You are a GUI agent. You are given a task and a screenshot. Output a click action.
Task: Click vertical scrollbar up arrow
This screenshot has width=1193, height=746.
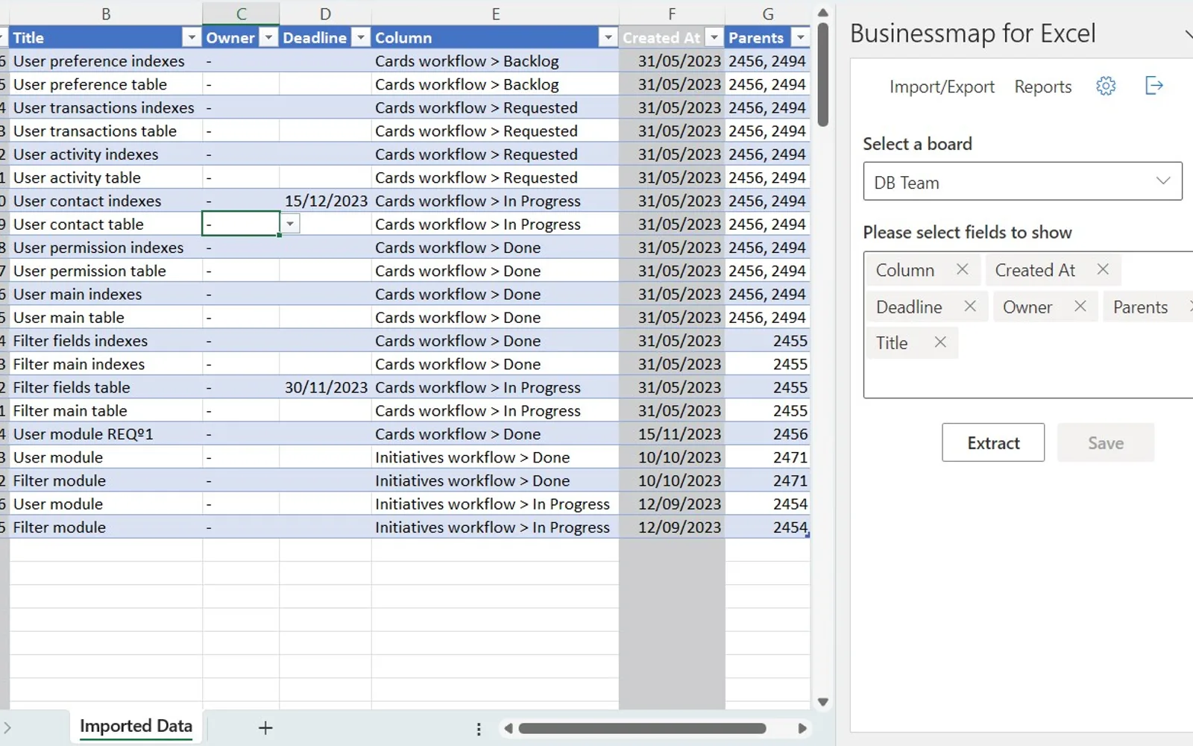click(823, 13)
